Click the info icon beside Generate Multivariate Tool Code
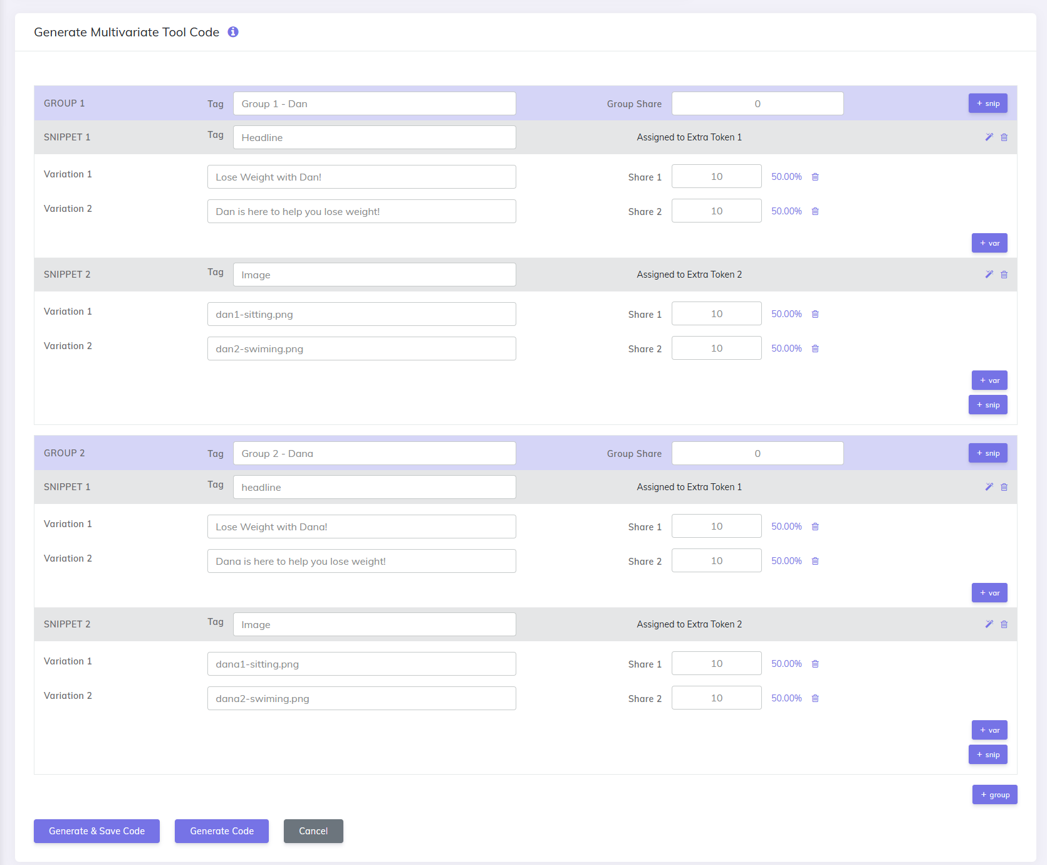Viewport: 1047px width, 865px height. [x=233, y=32]
